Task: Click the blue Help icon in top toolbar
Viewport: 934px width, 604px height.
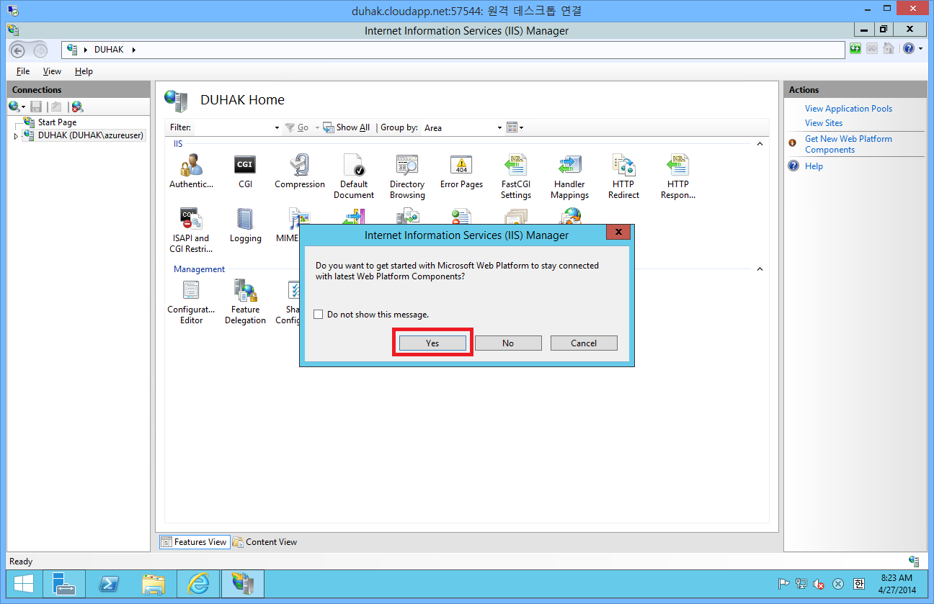Action: click(x=908, y=49)
